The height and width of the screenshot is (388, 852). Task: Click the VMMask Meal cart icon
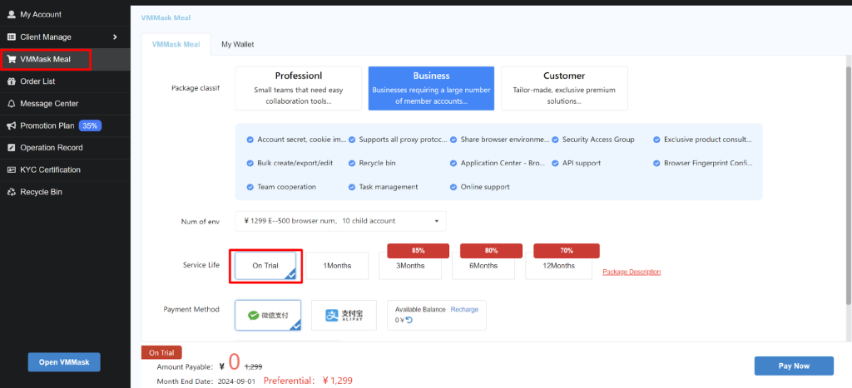12,59
